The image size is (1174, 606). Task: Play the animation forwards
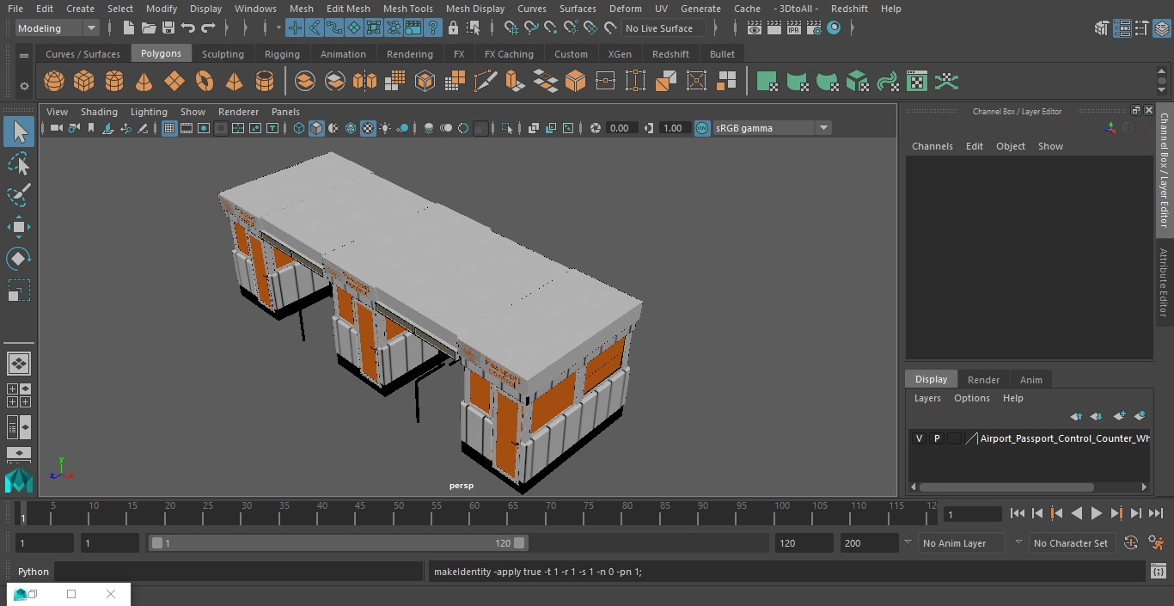pos(1097,513)
